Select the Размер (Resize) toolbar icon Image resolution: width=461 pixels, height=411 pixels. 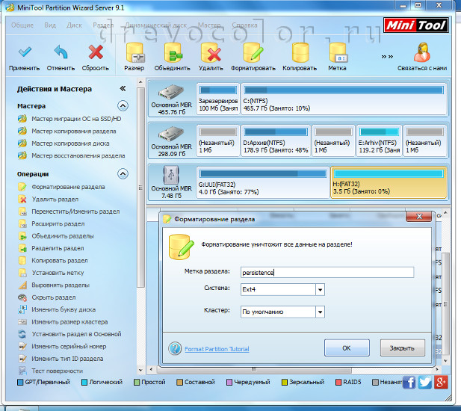(x=134, y=53)
